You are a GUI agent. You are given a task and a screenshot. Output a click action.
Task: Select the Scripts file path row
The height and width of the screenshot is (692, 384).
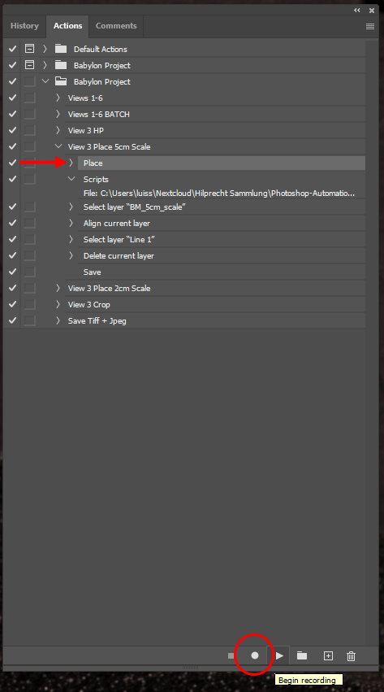click(219, 194)
